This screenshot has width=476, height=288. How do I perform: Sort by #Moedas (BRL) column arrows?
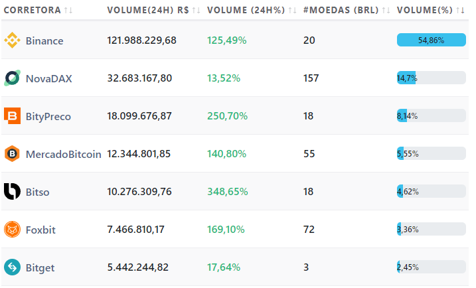(x=386, y=11)
